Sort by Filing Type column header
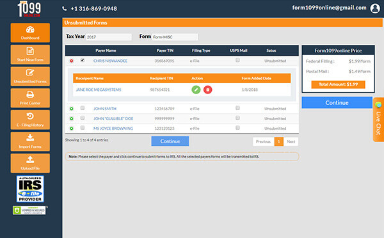Screen dimensions: 384x238 201,51
